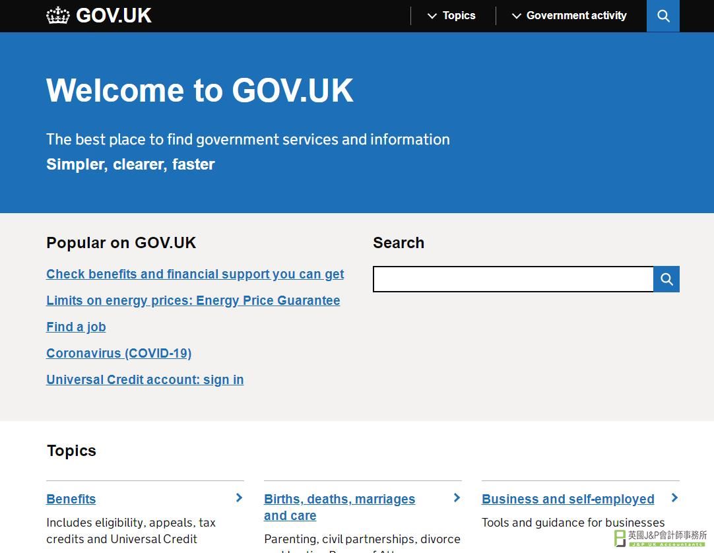The height and width of the screenshot is (553, 714).
Task: Click the Popular on GOV.UK heading
Action: 121,243
